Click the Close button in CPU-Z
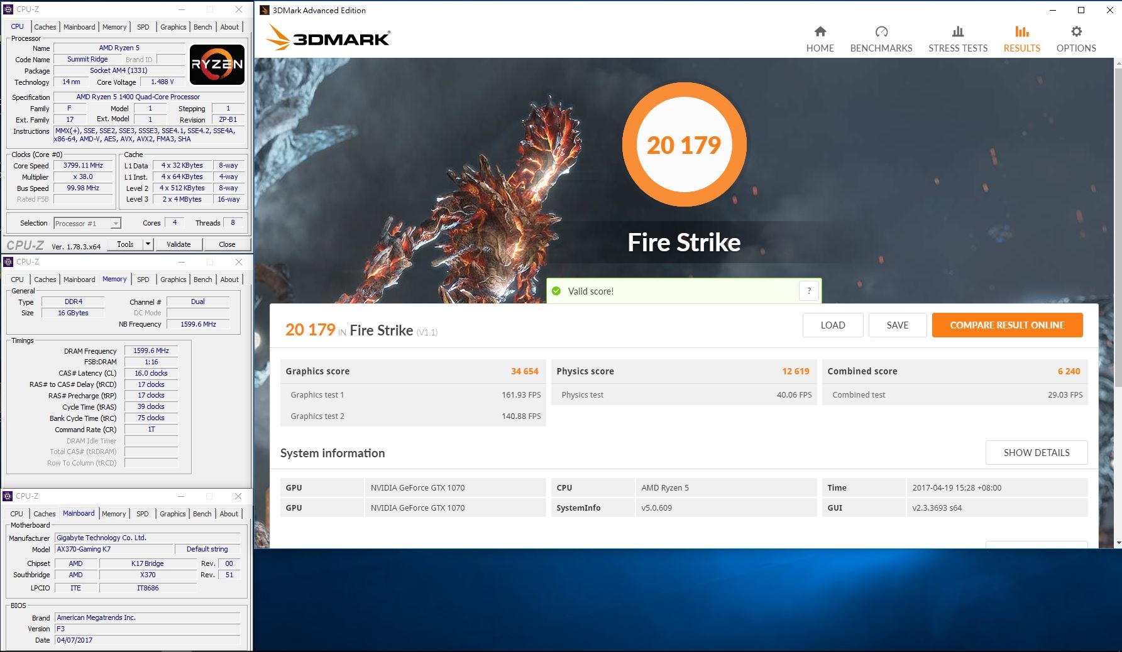 click(x=227, y=244)
